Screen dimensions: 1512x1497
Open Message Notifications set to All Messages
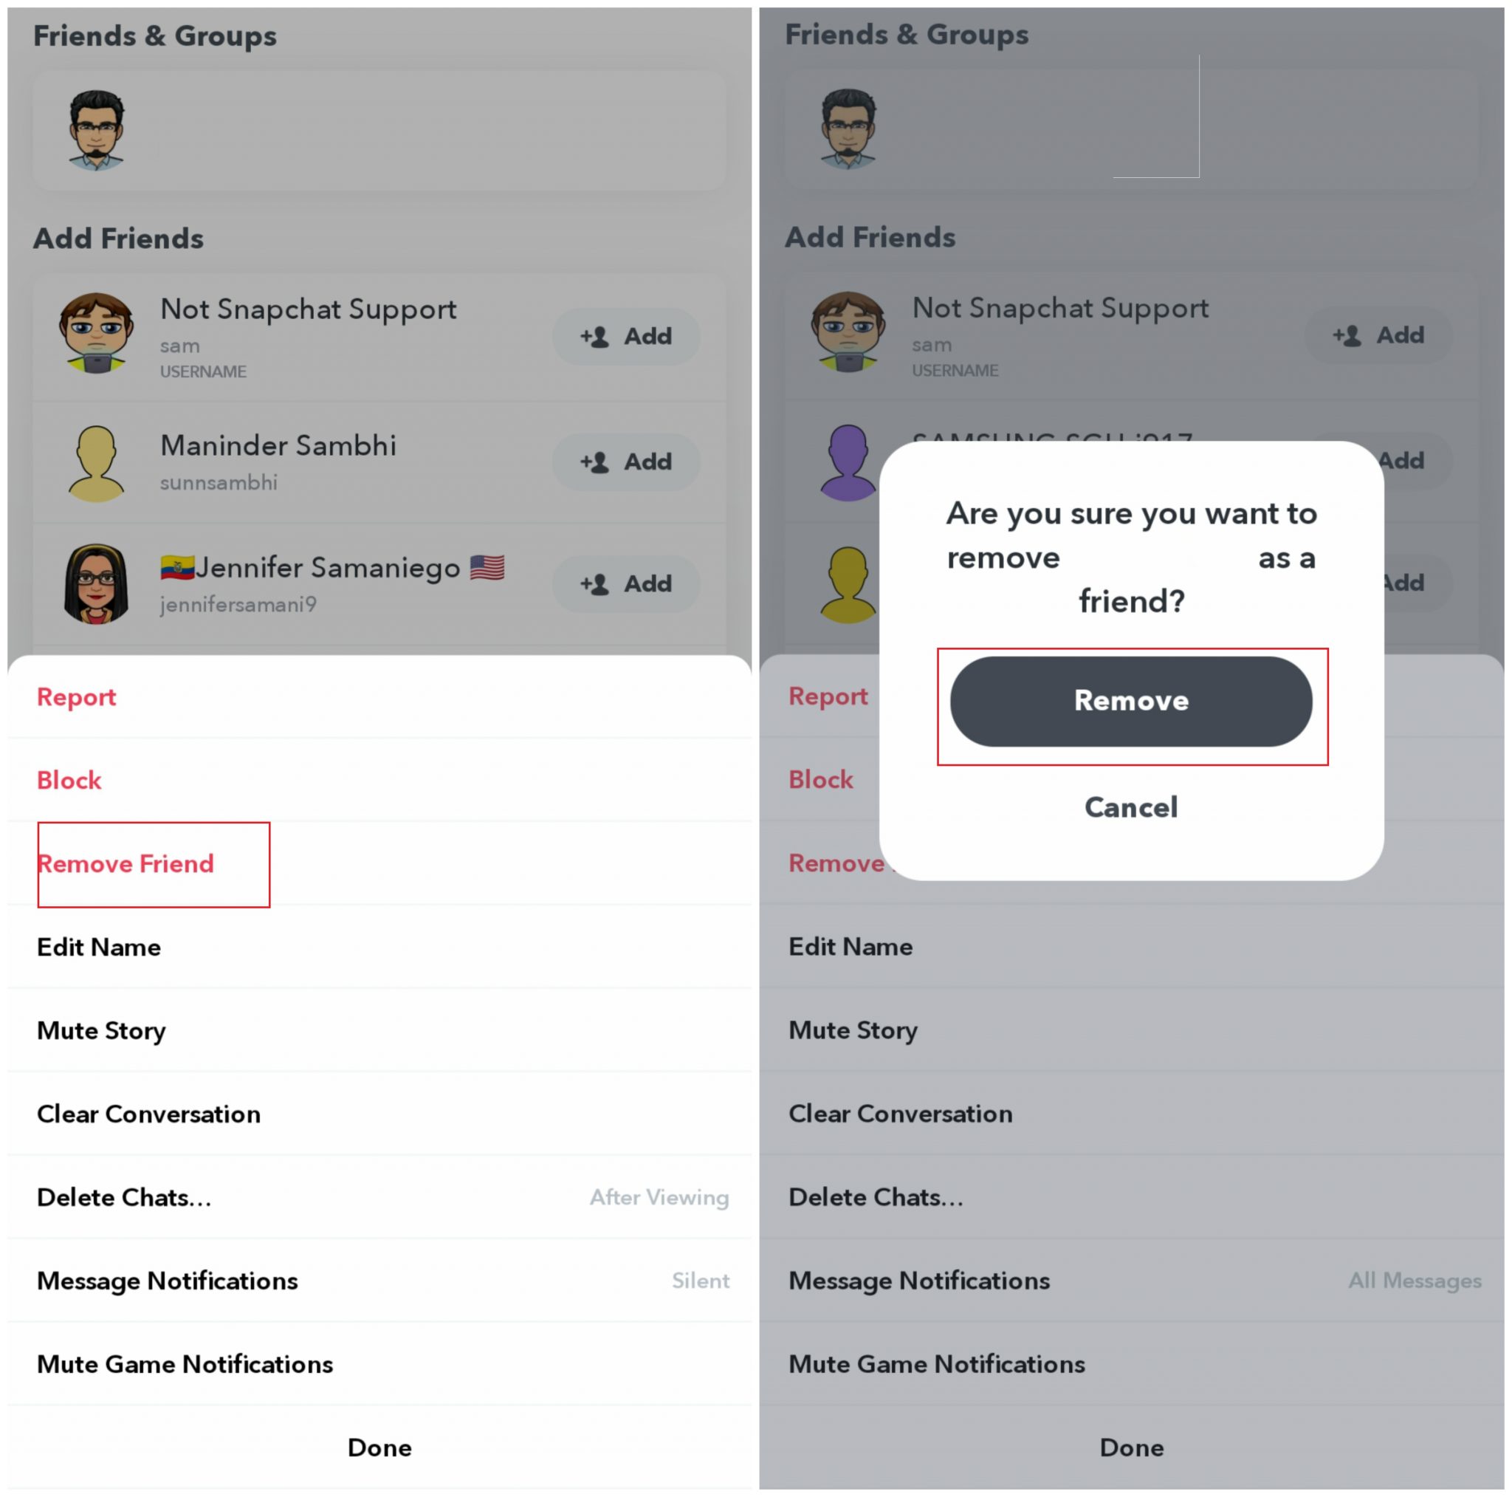coord(1131,1281)
